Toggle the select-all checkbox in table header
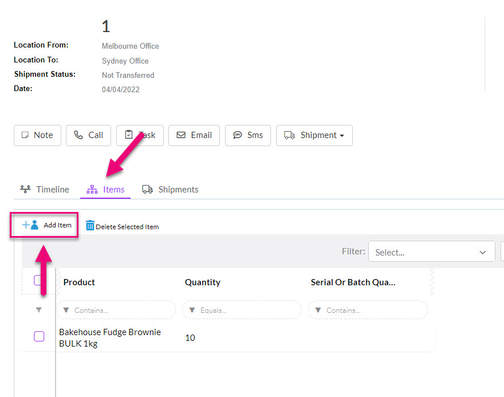 38,280
